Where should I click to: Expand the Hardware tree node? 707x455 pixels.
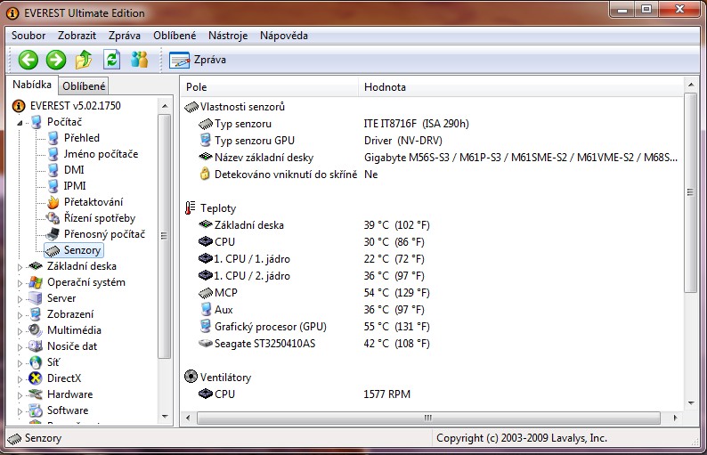(20, 395)
